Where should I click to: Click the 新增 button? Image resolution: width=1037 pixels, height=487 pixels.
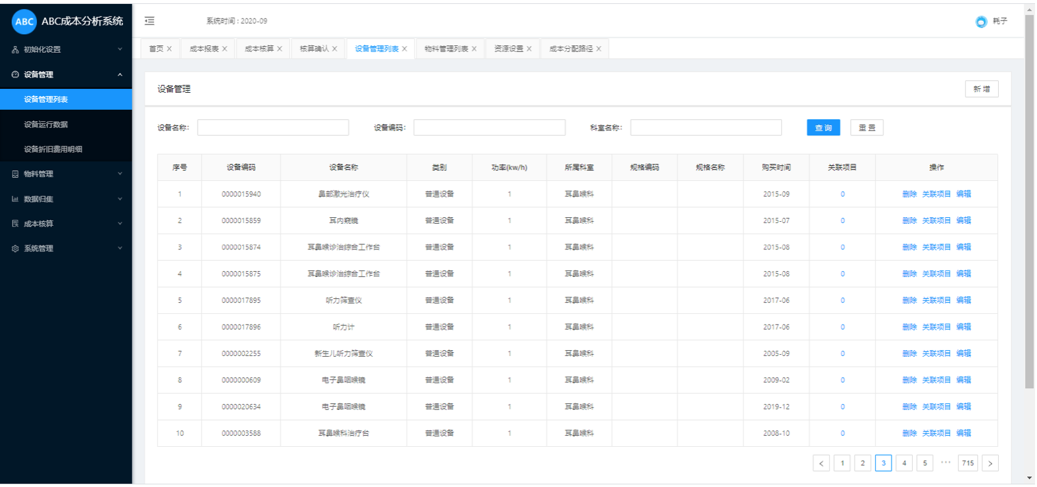tap(981, 89)
